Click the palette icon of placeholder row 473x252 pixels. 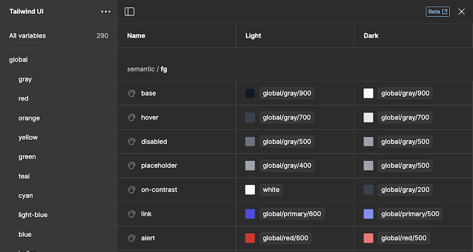pos(132,166)
